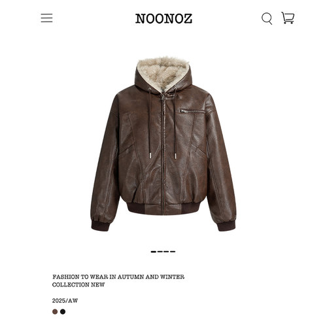Select the black color swatch
The width and height of the screenshot is (327, 327).
point(63,311)
